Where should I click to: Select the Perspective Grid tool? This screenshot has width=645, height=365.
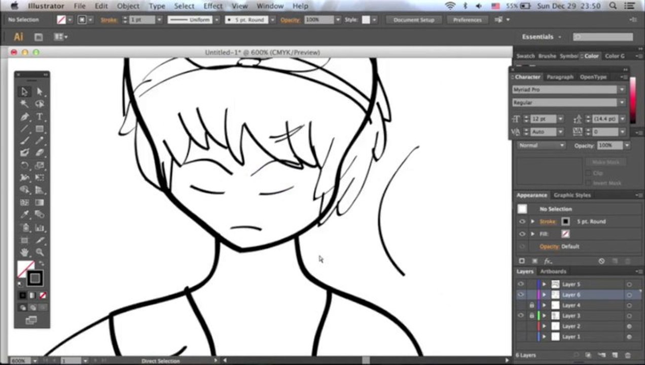tap(40, 190)
